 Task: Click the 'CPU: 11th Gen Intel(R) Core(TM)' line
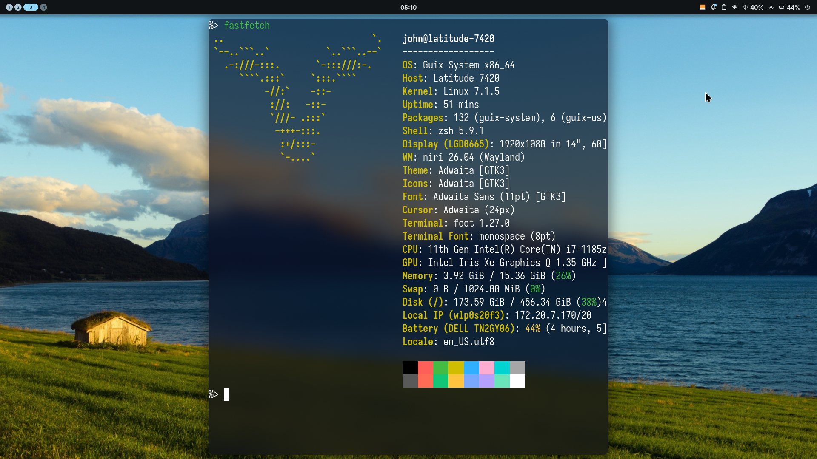[x=505, y=249]
